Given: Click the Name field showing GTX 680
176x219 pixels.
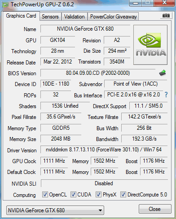Looking at the screenshot, I should pyautogui.click(x=85, y=29).
